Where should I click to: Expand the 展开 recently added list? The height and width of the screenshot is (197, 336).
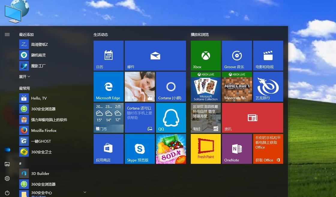click(24, 77)
